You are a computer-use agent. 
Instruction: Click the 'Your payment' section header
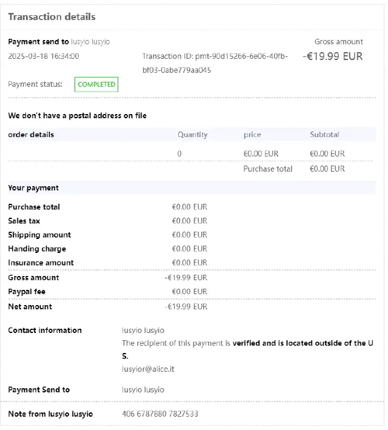point(33,188)
